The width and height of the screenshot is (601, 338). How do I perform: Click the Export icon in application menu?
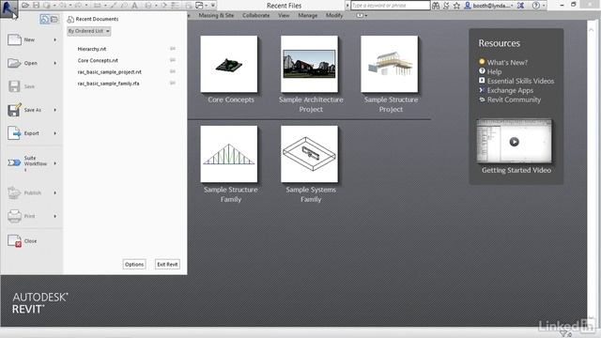pyautogui.click(x=14, y=133)
